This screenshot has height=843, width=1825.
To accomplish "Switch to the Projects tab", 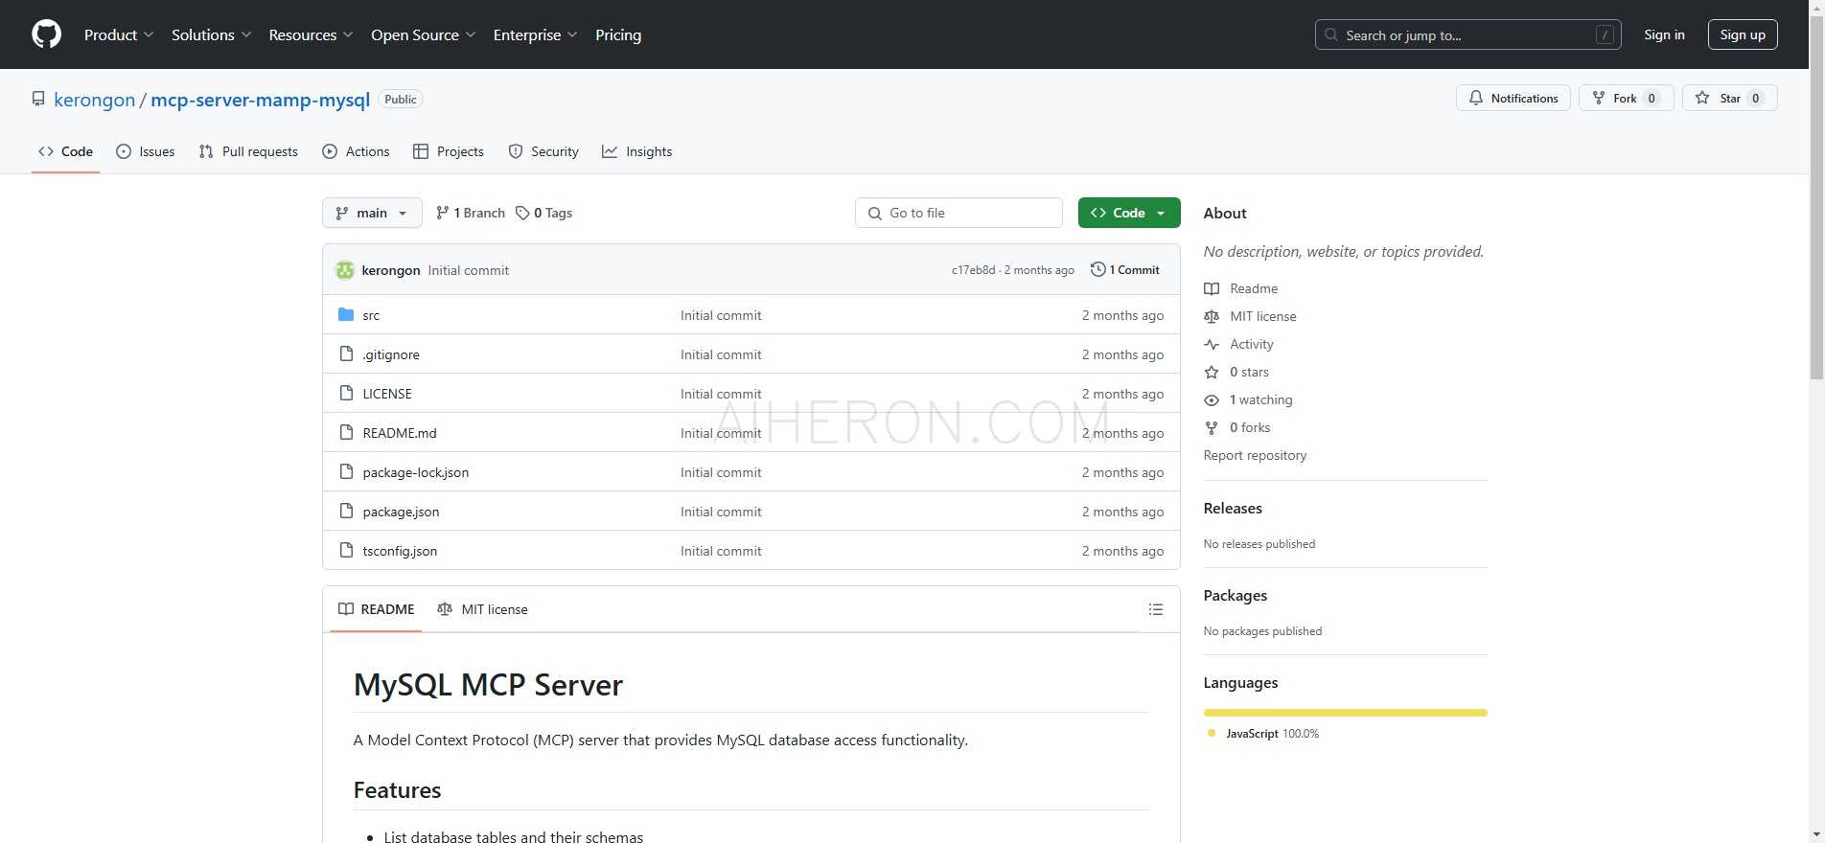I will 448,151.
